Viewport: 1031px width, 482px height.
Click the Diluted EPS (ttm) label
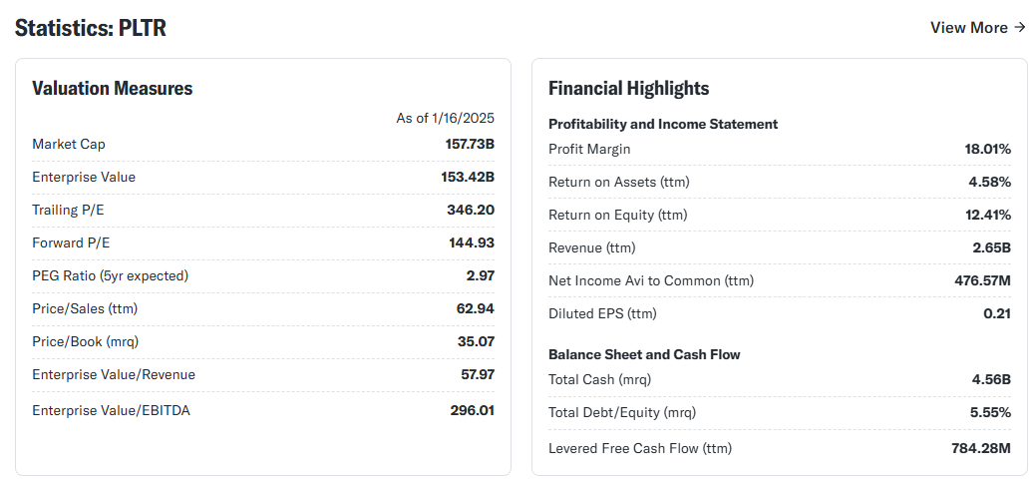pos(602,314)
